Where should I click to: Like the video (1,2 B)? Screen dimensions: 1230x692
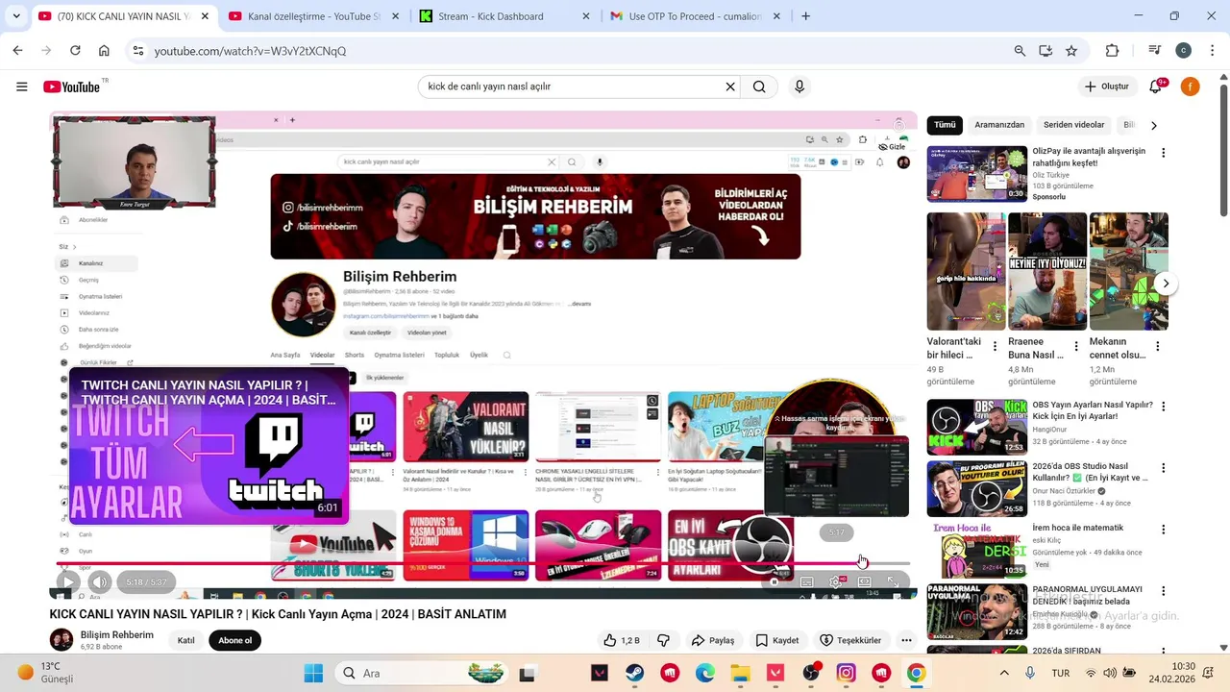pyautogui.click(x=620, y=640)
